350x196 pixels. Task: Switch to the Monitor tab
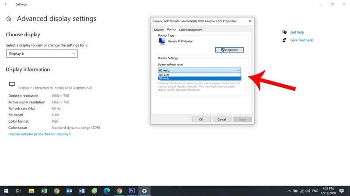pyautogui.click(x=171, y=29)
